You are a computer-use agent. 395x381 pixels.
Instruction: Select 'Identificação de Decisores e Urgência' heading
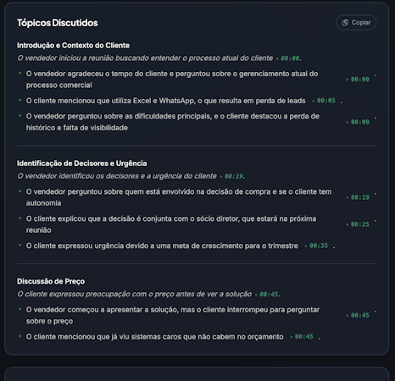[82, 163]
